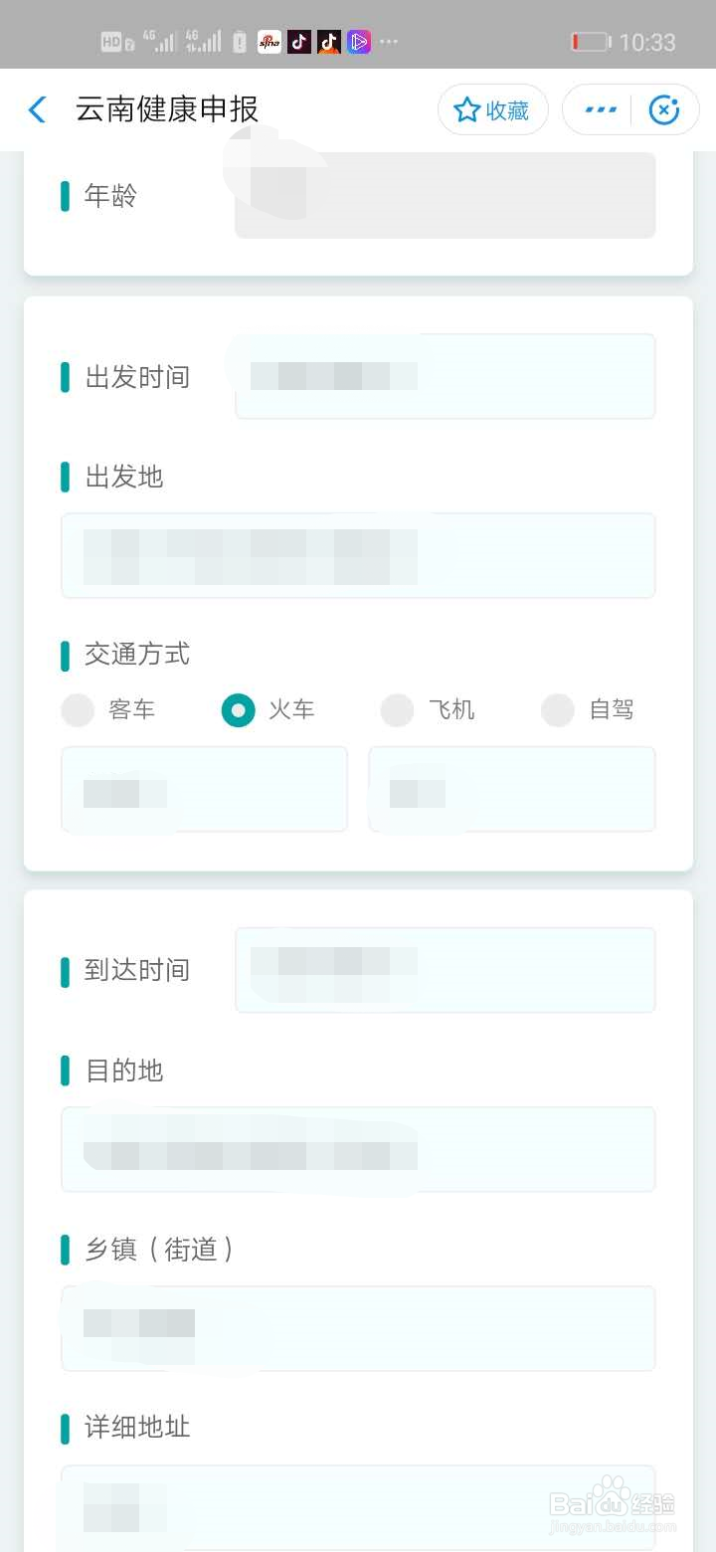Tap the Sina app notification icon
Screen dimensions: 716x1552
[269, 42]
